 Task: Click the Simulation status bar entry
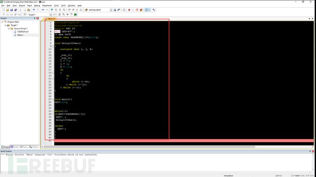pyautogui.click(x=228, y=176)
